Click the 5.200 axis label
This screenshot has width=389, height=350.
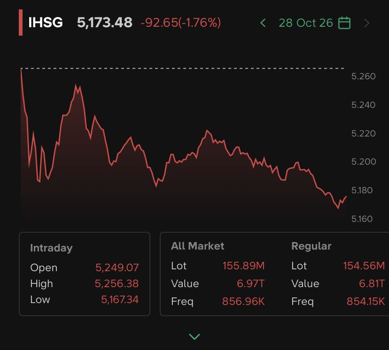pyautogui.click(x=364, y=162)
